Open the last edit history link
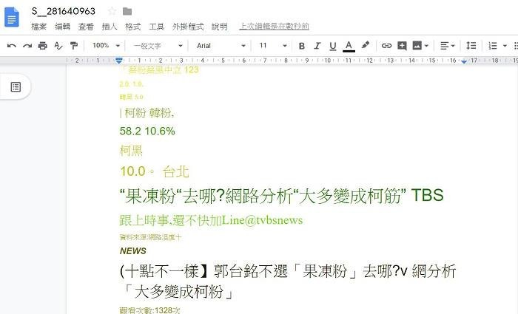 (275, 26)
